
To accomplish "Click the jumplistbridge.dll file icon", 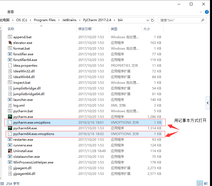I will (10, 88).
